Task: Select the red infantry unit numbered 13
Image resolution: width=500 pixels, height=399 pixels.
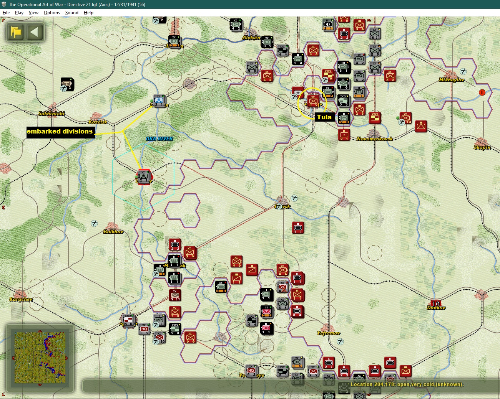Action: [x=405, y=118]
